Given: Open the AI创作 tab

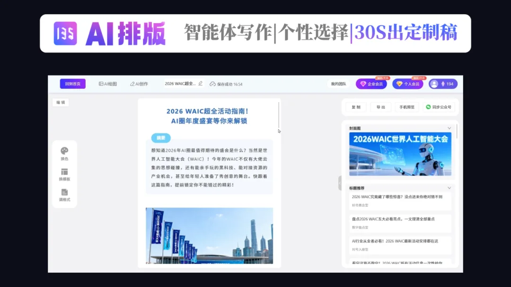Looking at the screenshot, I should click(139, 84).
